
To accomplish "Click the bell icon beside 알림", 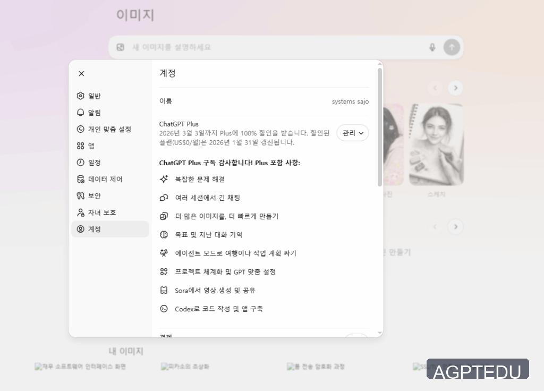I will point(81,113).
